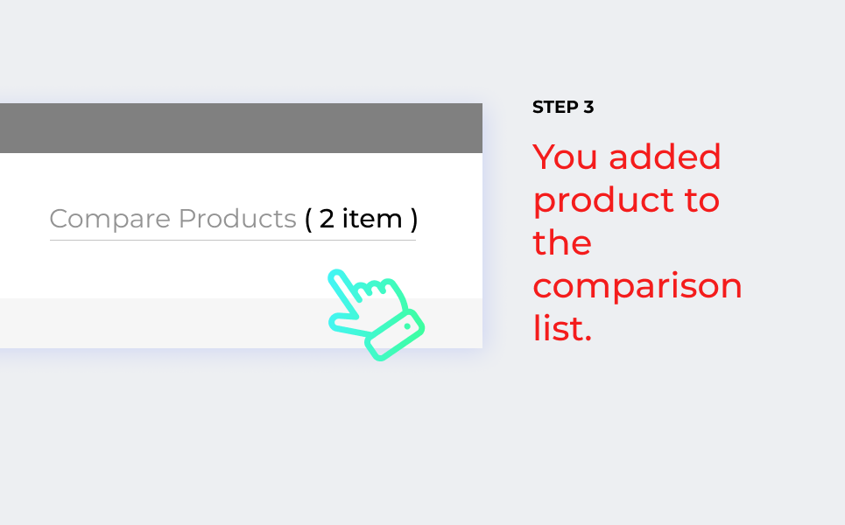Click the underline beneath Compare Products
The width and height of the screenshot is (845, 525).
[x=233, y=240]
